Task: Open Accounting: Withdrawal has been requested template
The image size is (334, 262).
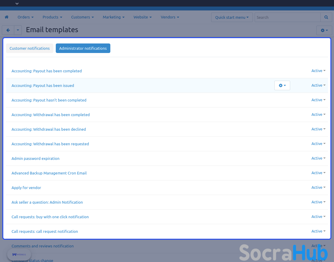Action: coord(50,144)
